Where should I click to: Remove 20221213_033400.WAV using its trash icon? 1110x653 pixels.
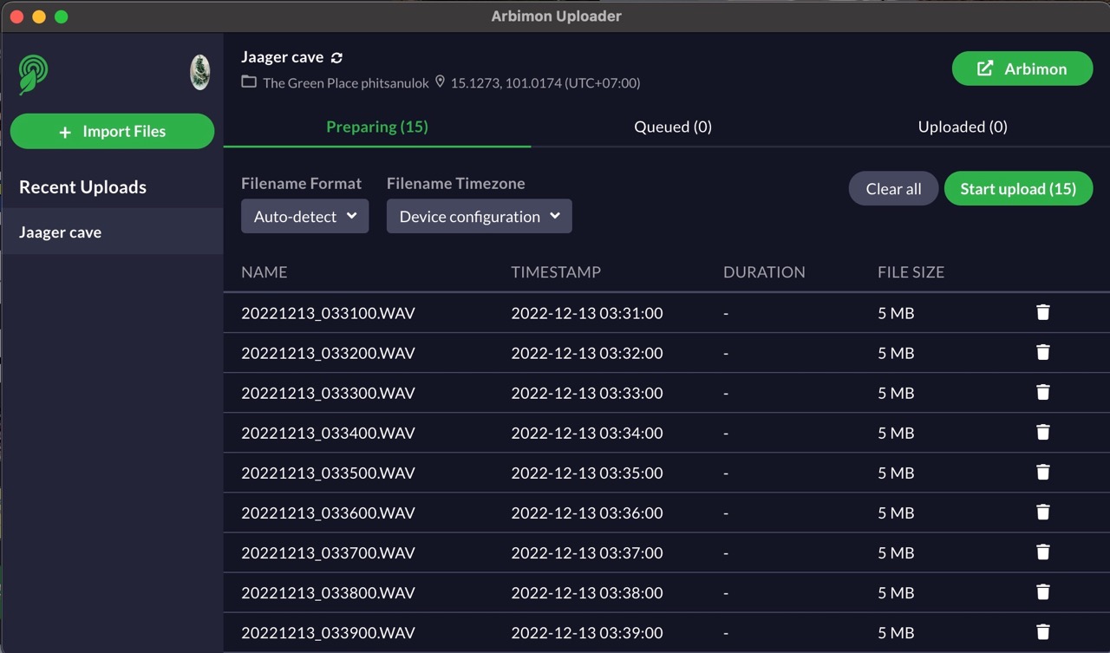click(x=1043, y=432)
